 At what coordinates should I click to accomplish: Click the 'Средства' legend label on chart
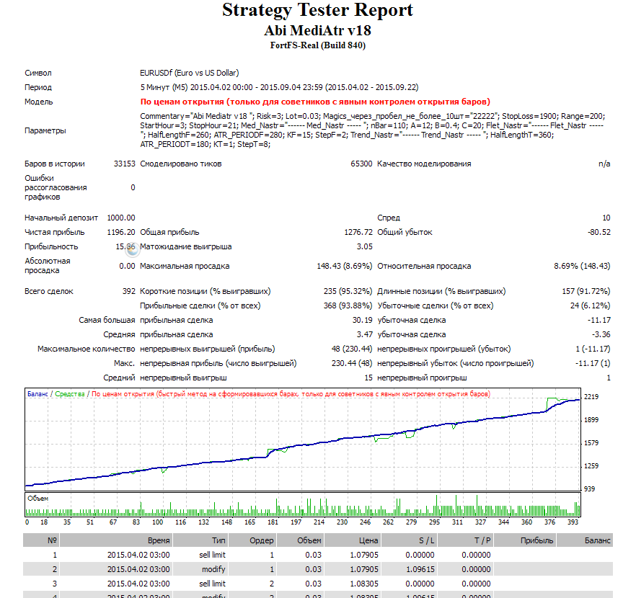click(x=70, y=394)
